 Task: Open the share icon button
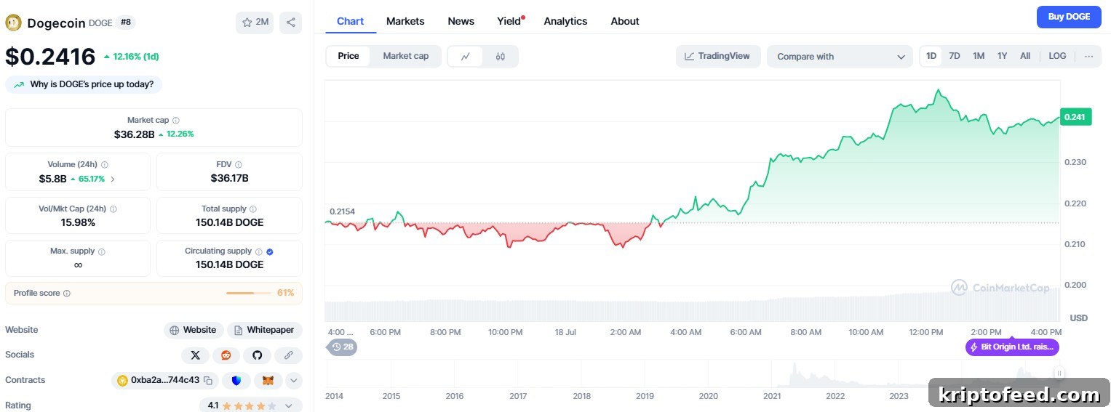tap(290, 23)
